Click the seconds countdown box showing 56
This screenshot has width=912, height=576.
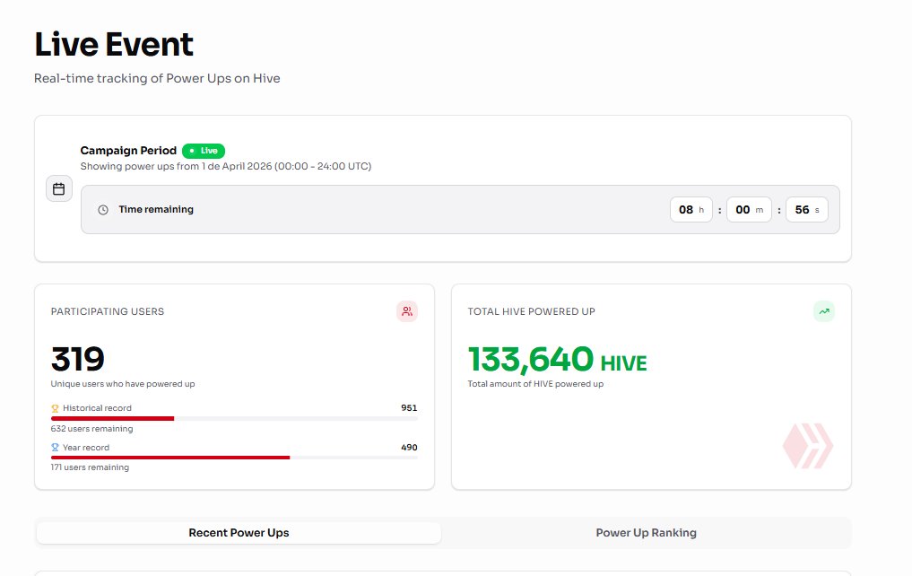(807, 209)
